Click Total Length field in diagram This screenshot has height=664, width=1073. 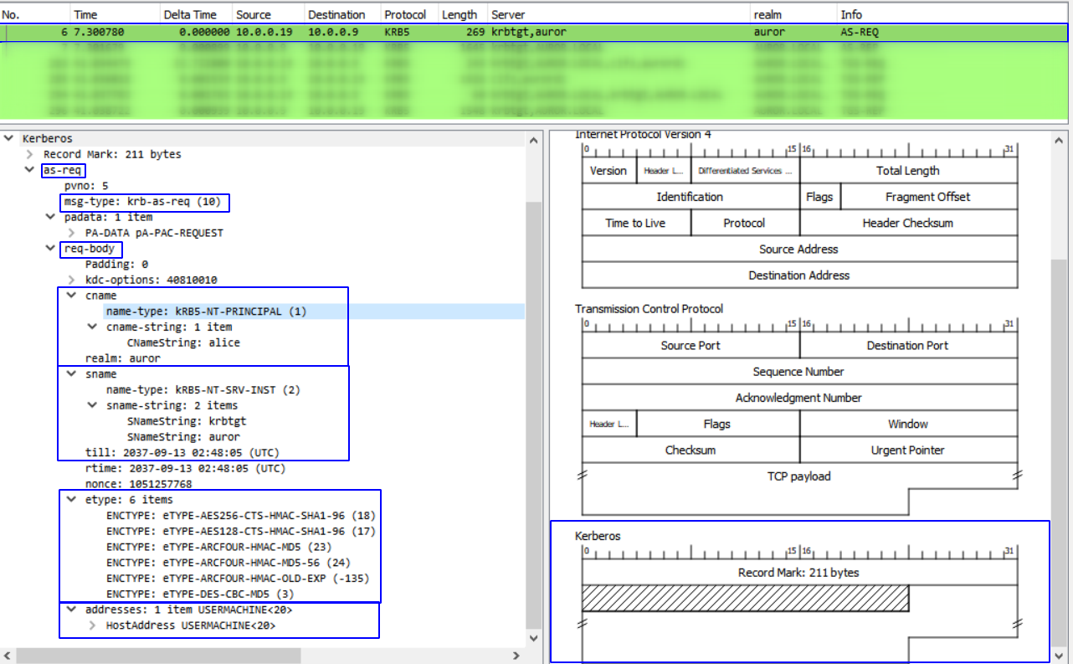[x=908, y=171]
